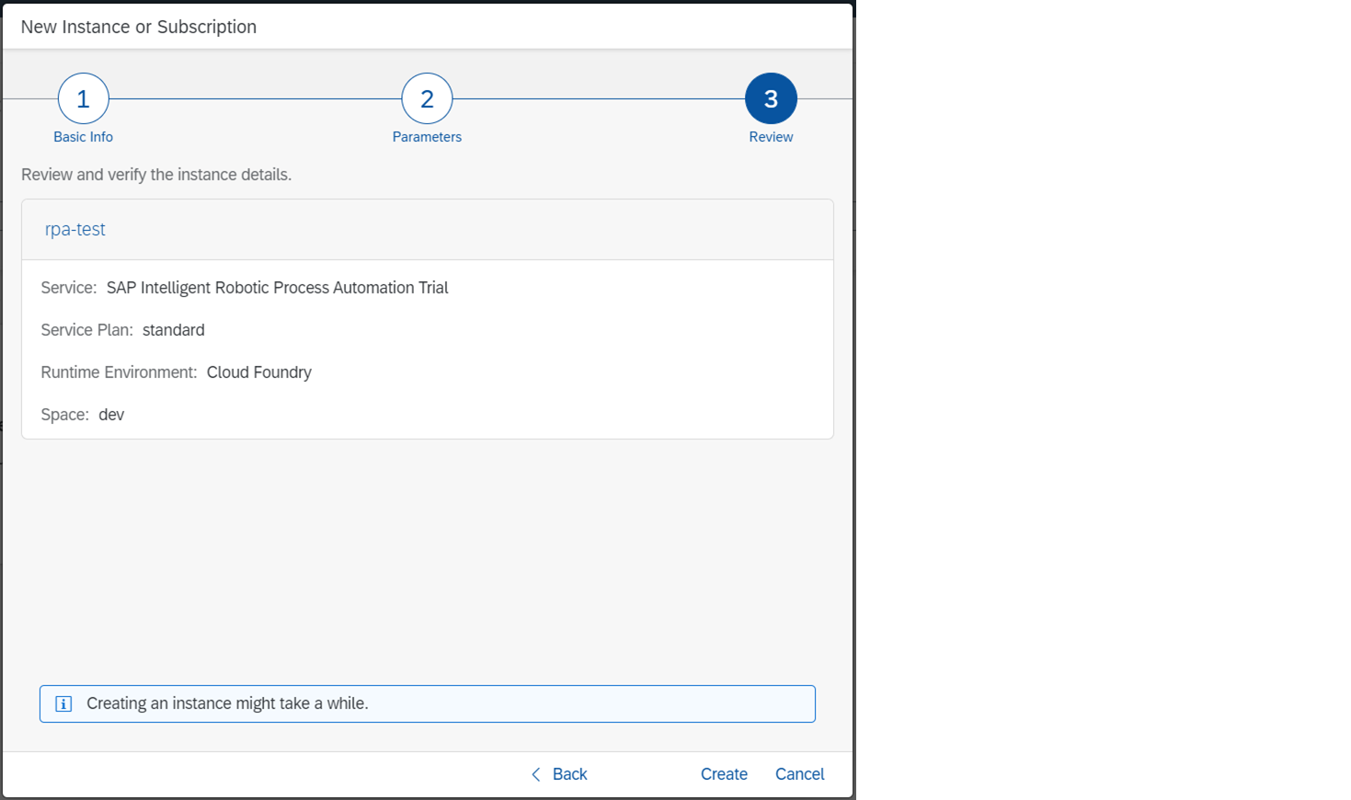Click the 'Cloud Foundry' runtime value

click(x=259, y=372)
